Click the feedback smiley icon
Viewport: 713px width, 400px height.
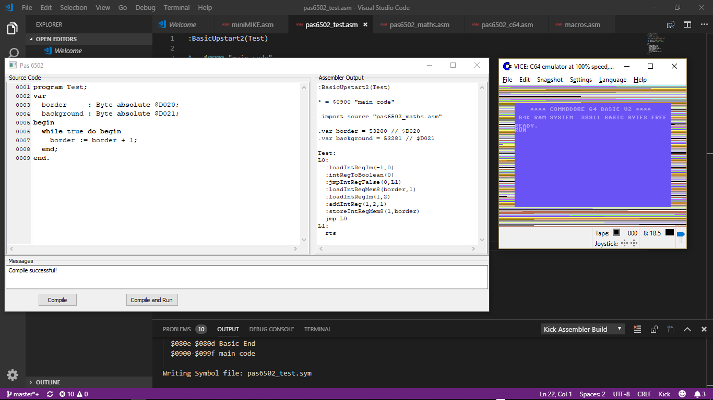click(x=682, y=394)
